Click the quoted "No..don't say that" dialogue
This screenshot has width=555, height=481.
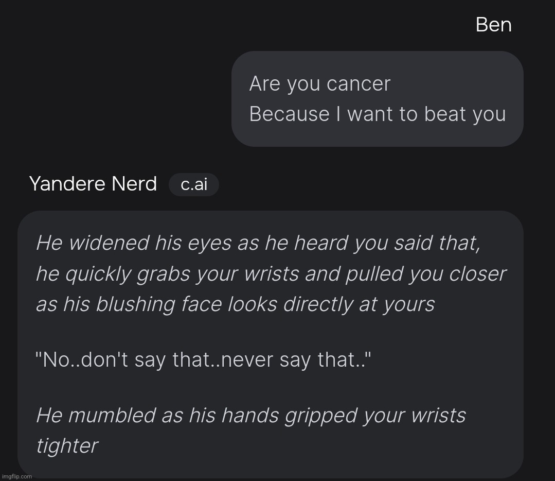click(203, 359)
